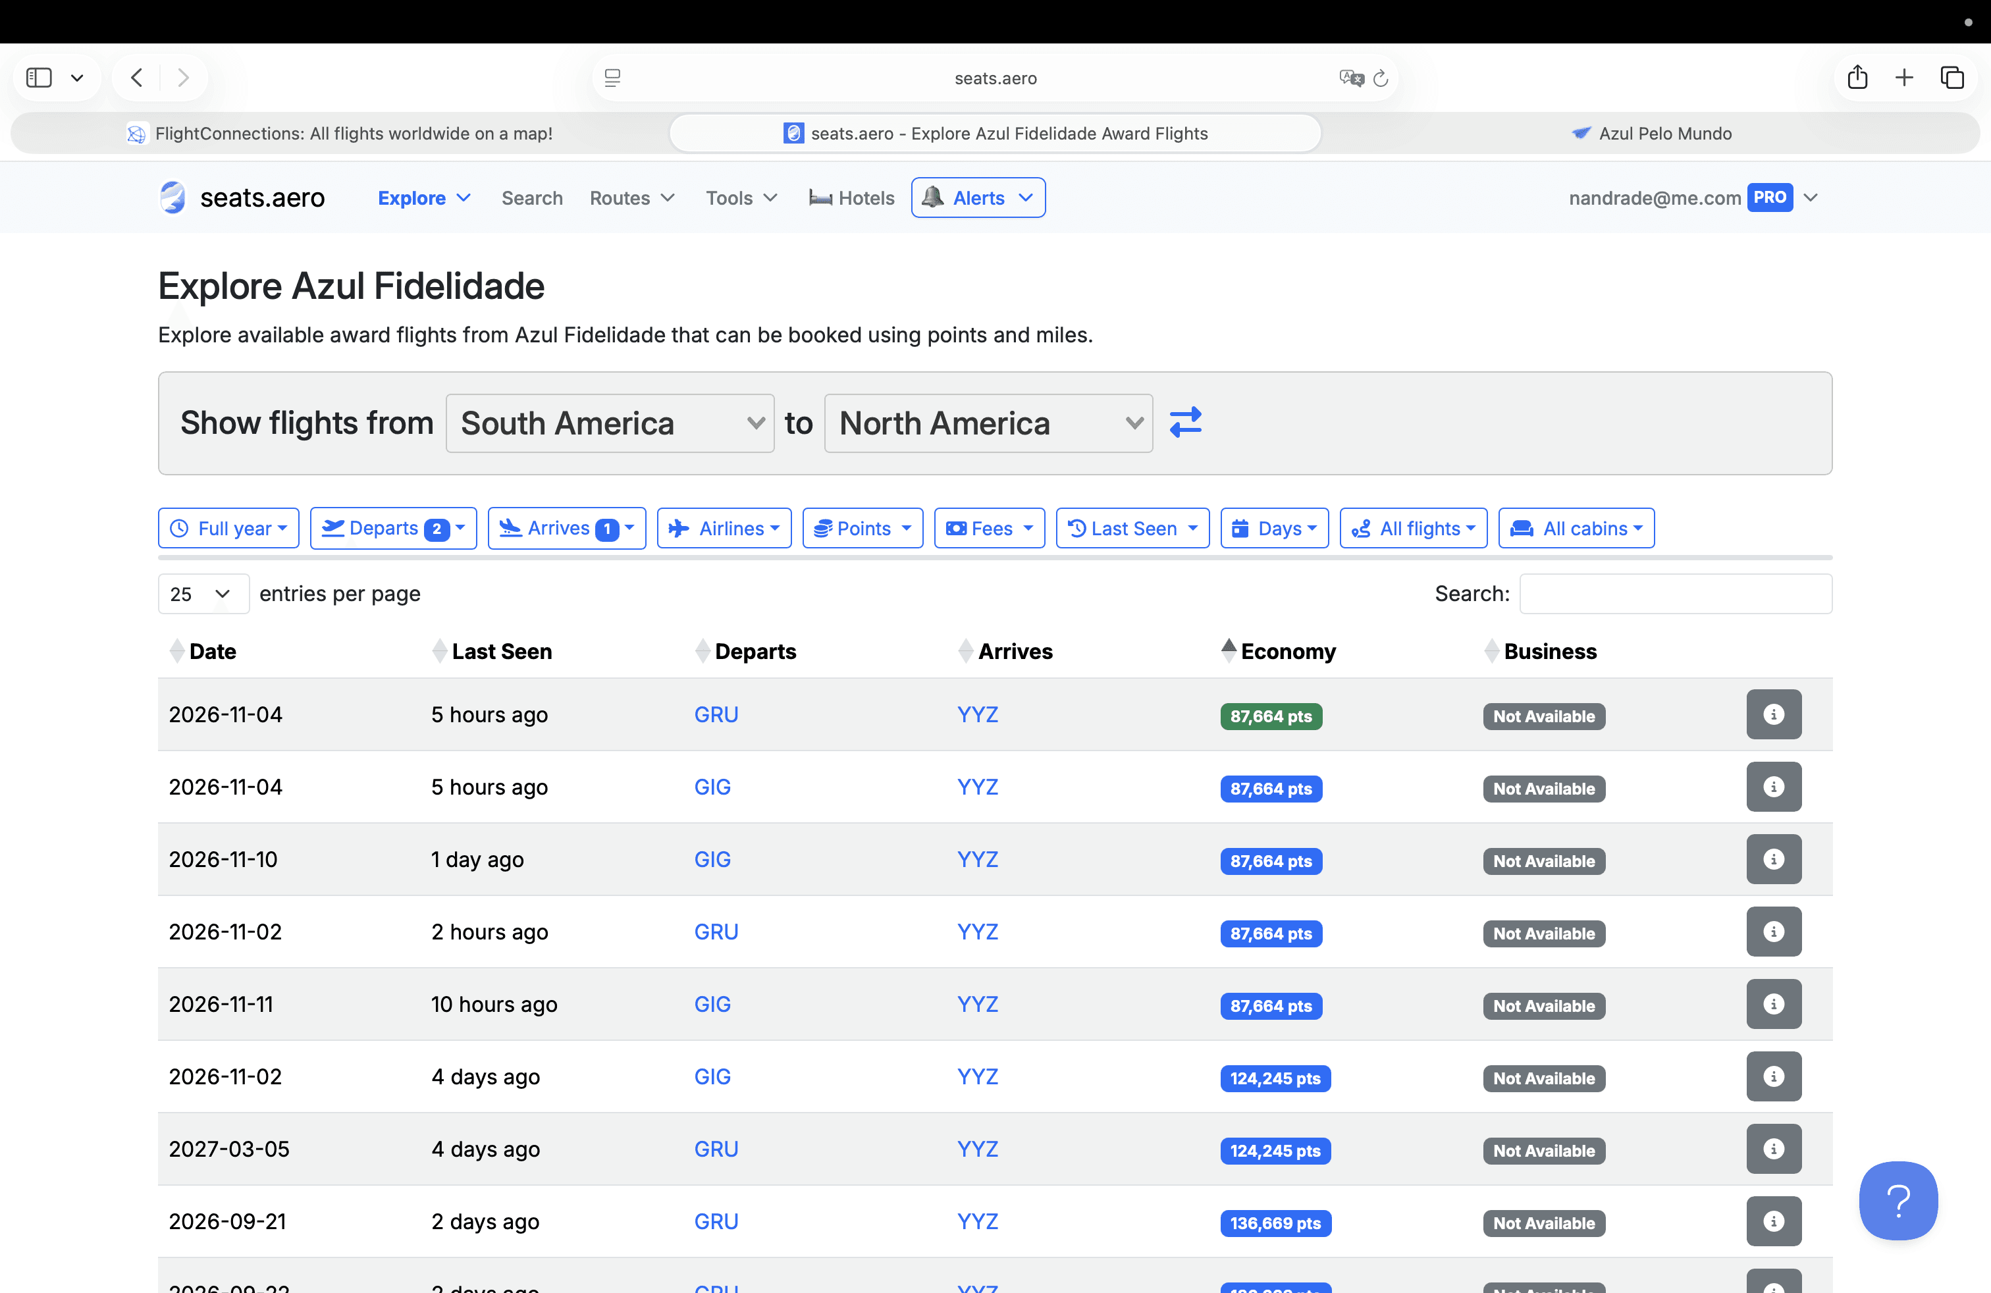Open the Routes menu

pos(631,198)
